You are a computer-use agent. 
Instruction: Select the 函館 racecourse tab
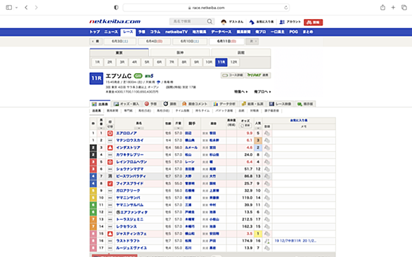(241, 53)
